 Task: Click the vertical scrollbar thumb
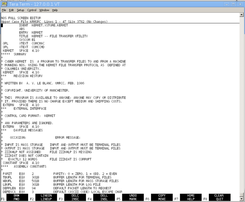[242, 195]
